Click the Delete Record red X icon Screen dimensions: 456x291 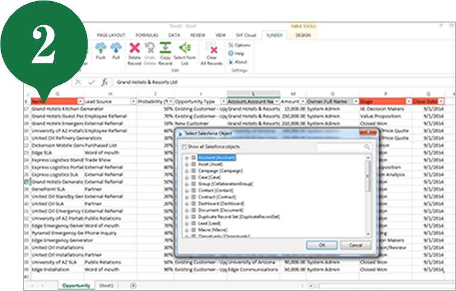[135, 48]
